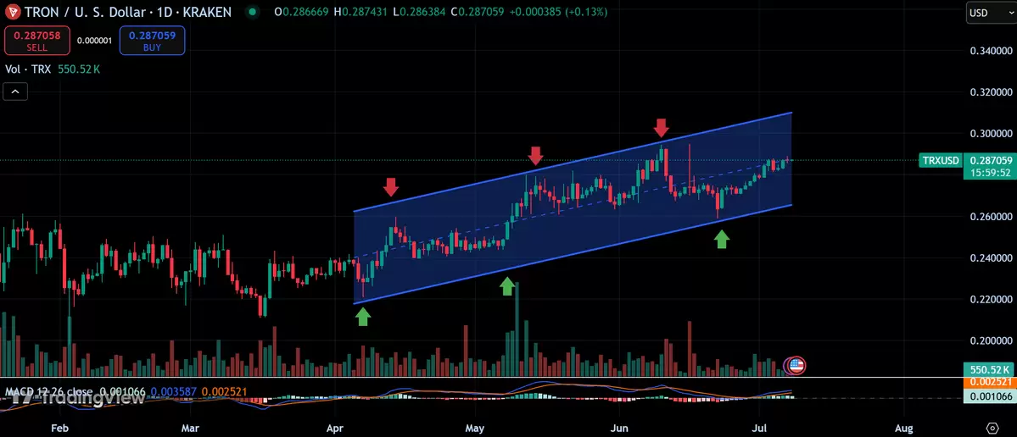The image size is (1017, 437).
Task: Click the 0.260000 price axis label
Action: coord(991,217)
